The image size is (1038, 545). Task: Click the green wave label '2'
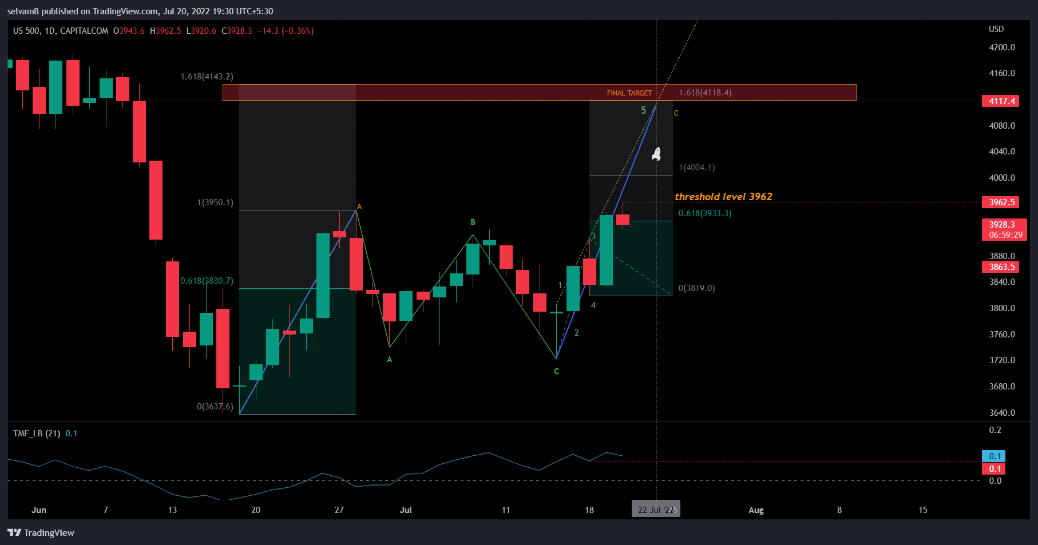coord(576,333)
